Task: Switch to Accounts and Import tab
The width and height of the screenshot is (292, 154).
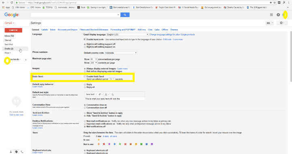Action: (x=67, y=30)
